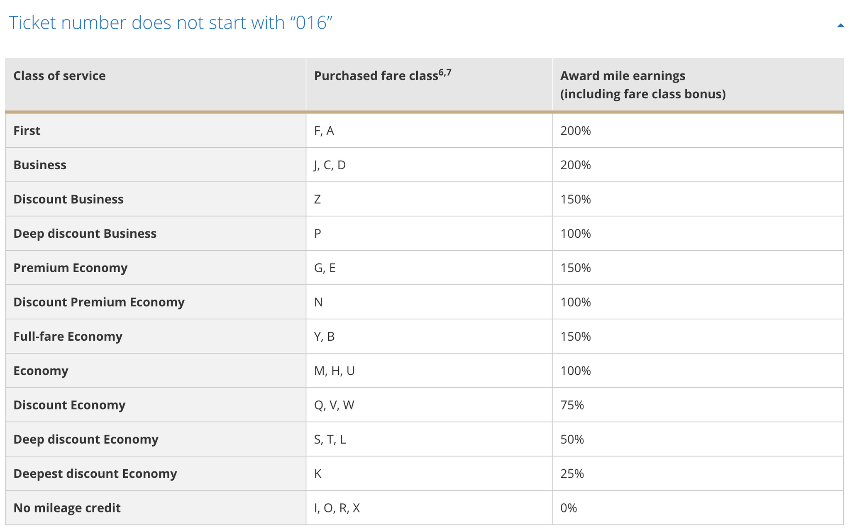
Task: Click the 'Purchased fare class' column header
Action: coord(382,76)
